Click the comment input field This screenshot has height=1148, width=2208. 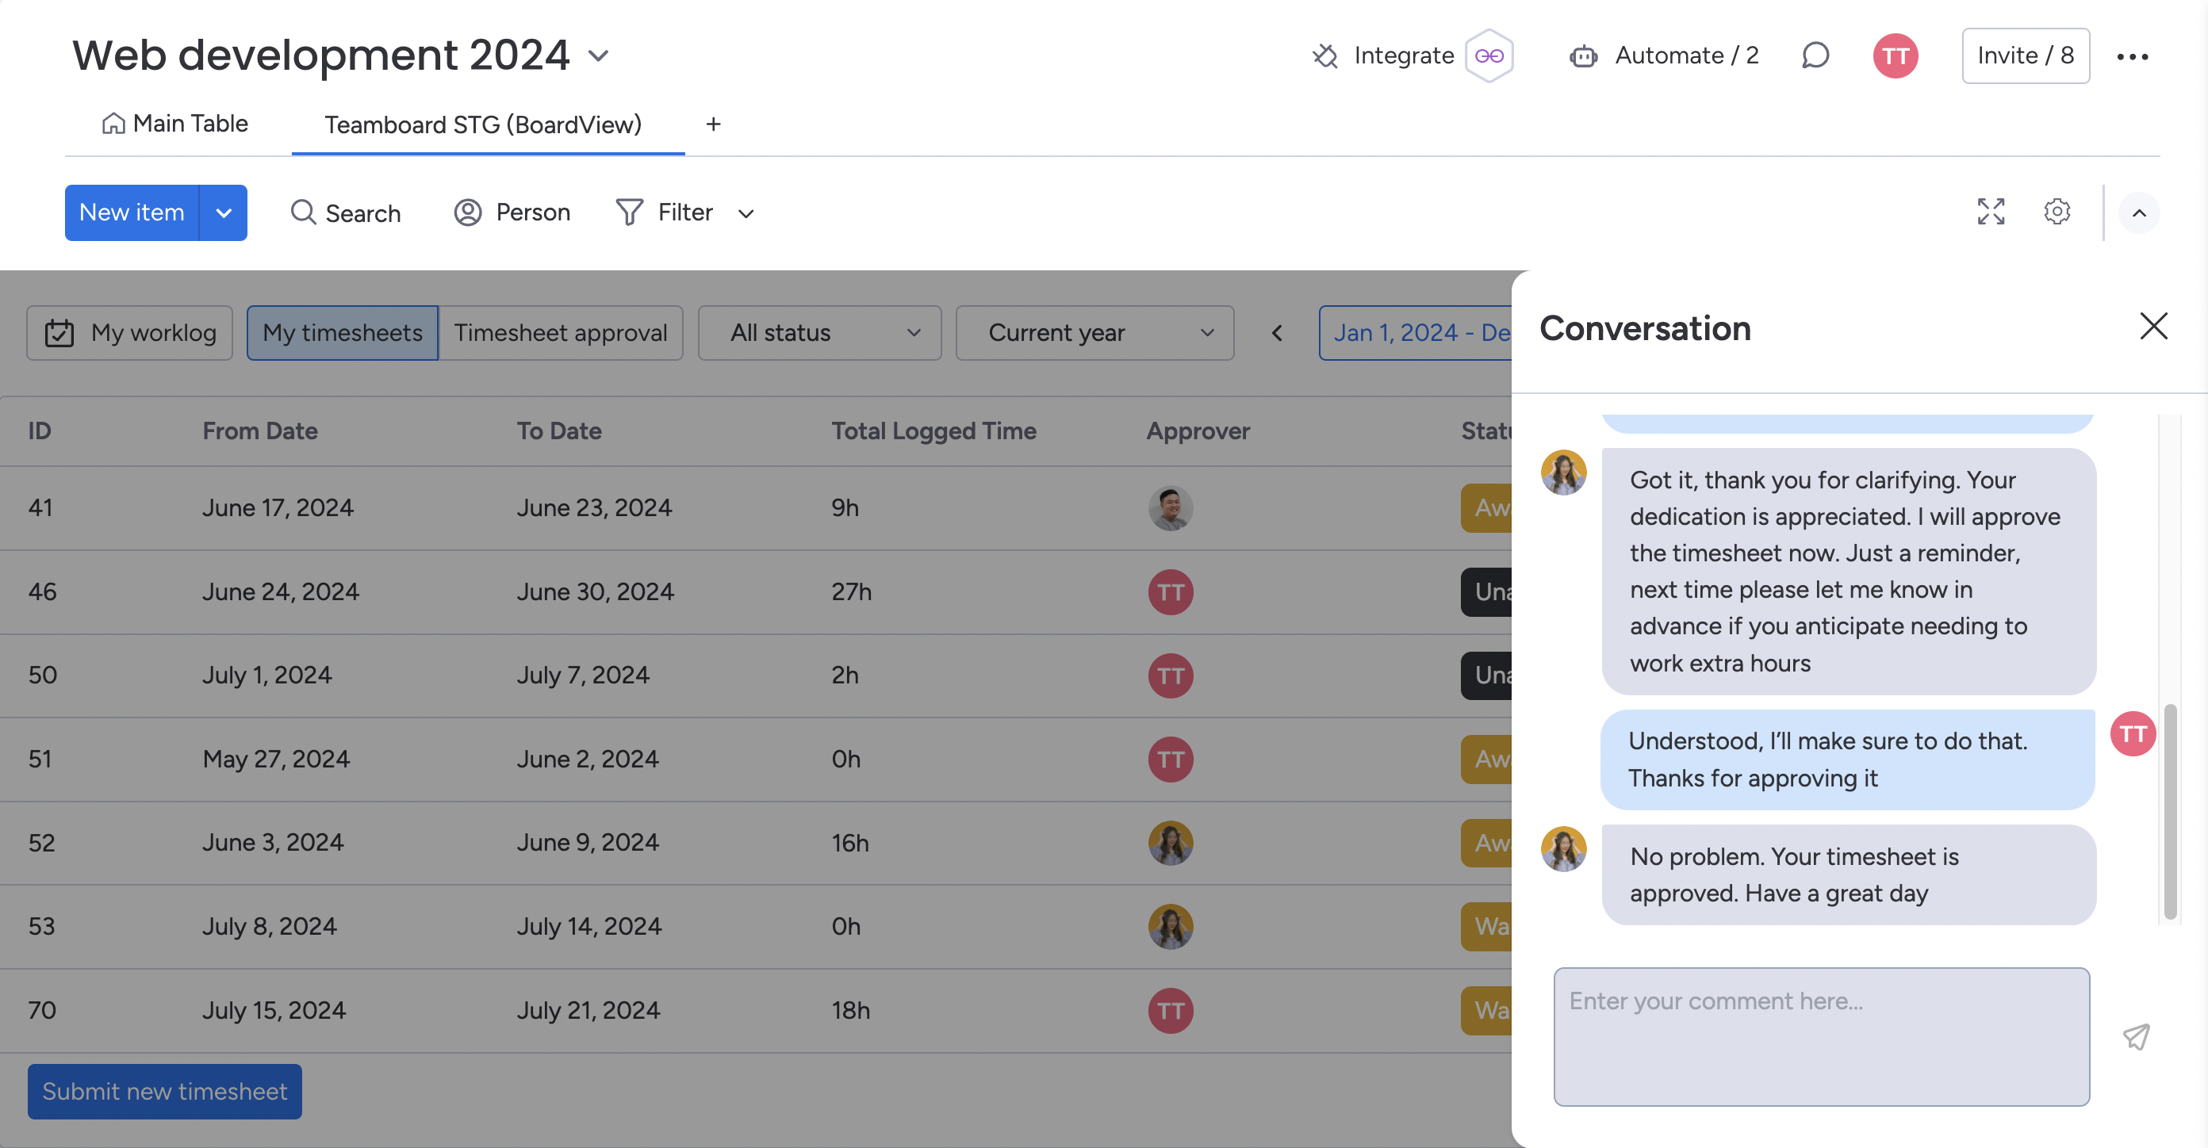[x=1821, y=1037]
